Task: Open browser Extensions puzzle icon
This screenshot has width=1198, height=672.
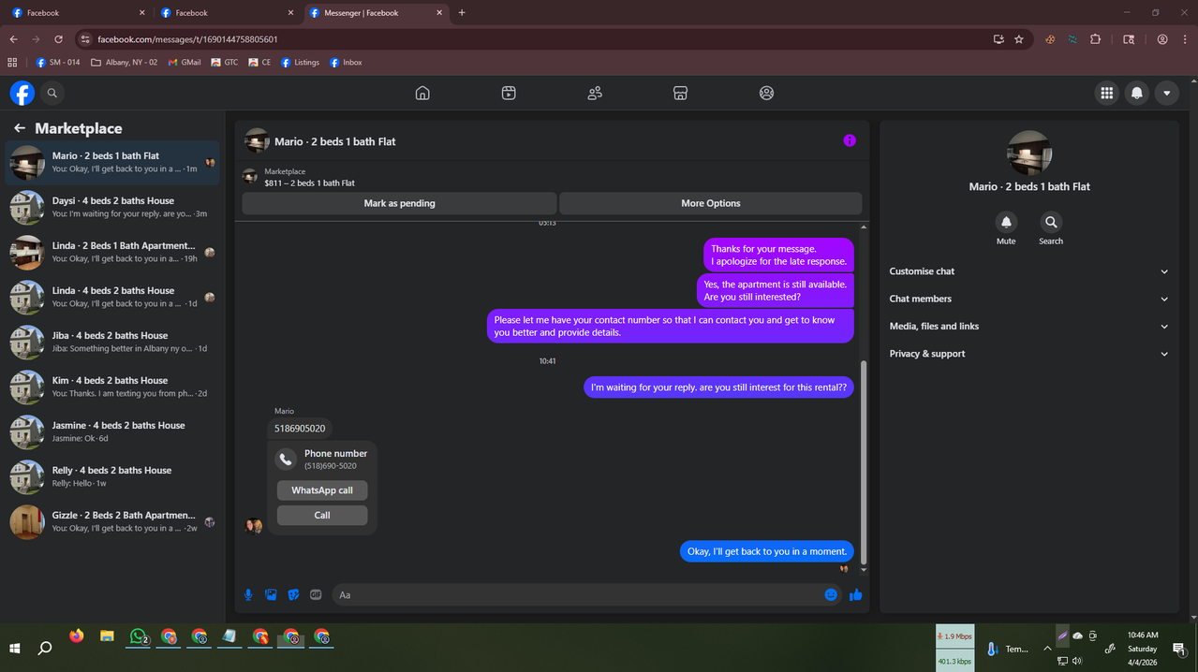Action: (x=1095, y=39)
